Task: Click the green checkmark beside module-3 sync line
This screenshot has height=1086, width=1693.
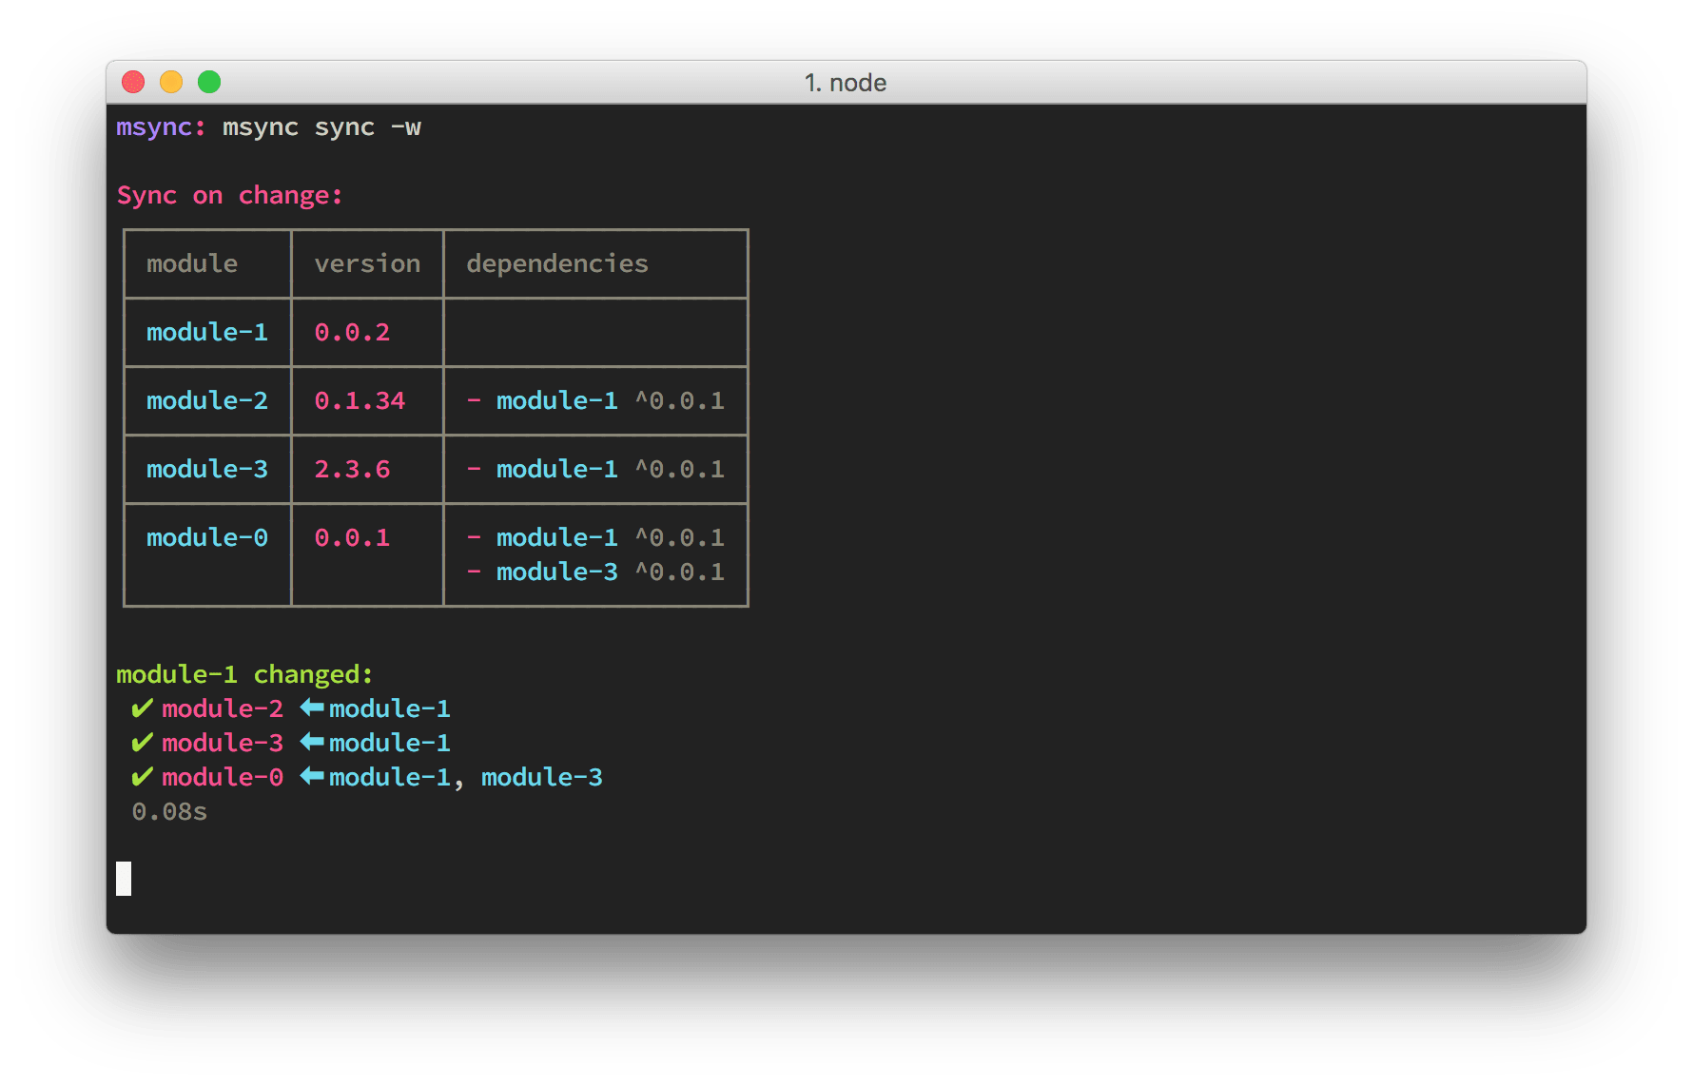Action: pyautogui.click(x=143, y=743)
